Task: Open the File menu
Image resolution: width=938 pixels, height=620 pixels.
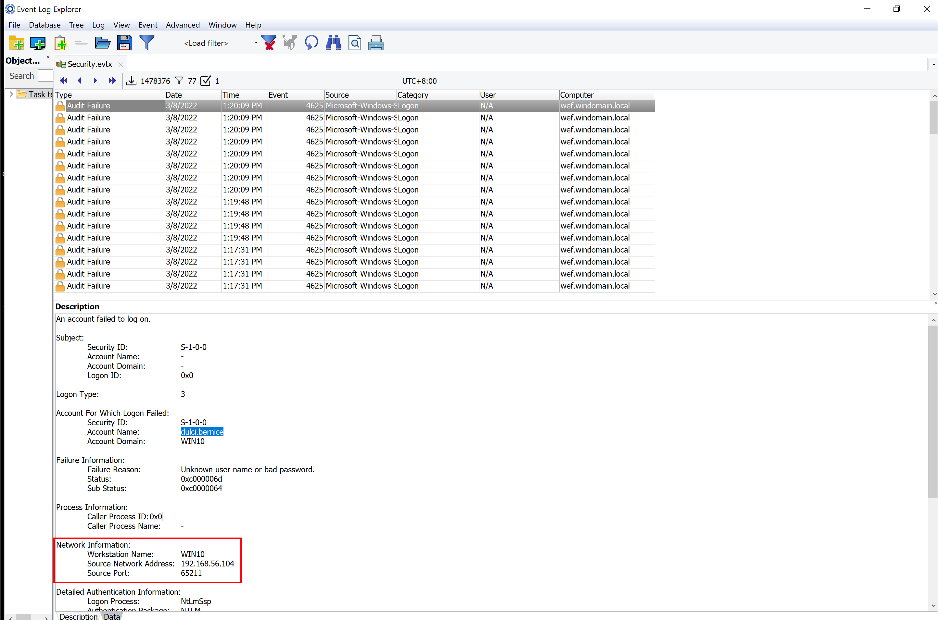Action: [x=14, y=25]
